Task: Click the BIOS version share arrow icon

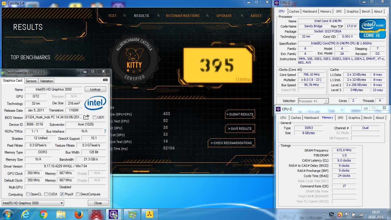Action: pyautogui.click(x=86, y=117)
